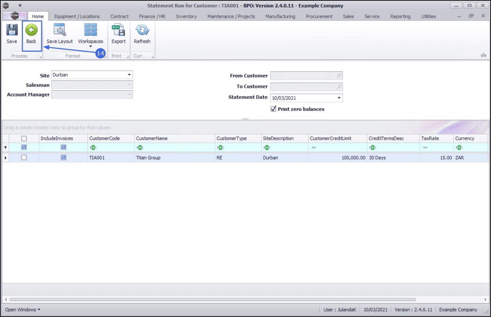Open CustomerCreditLimit equals filter icon

click(x=314, y=148)
